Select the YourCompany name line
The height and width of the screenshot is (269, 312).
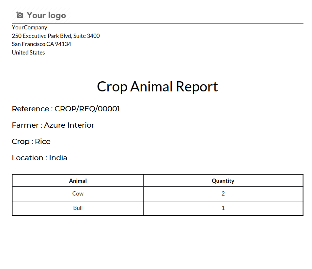coord(29,27)
